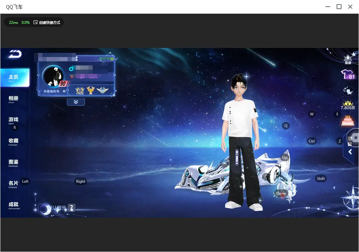Image resolution: width=359 pixels, height=252 pixels.
Task: Switch to the 游戏 Game tab
Action: pyautogui.click(x=14, y=120)
